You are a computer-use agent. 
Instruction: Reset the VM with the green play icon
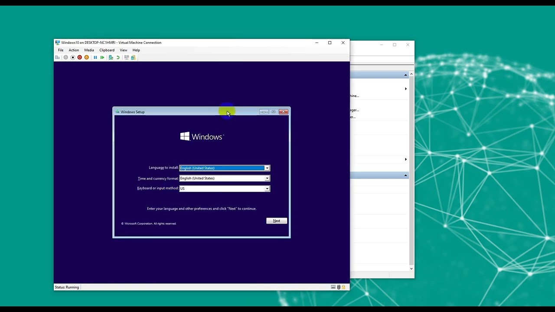click(x=102, y=57)
